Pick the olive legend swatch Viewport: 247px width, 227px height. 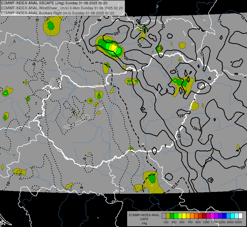(x=168, y=216)
